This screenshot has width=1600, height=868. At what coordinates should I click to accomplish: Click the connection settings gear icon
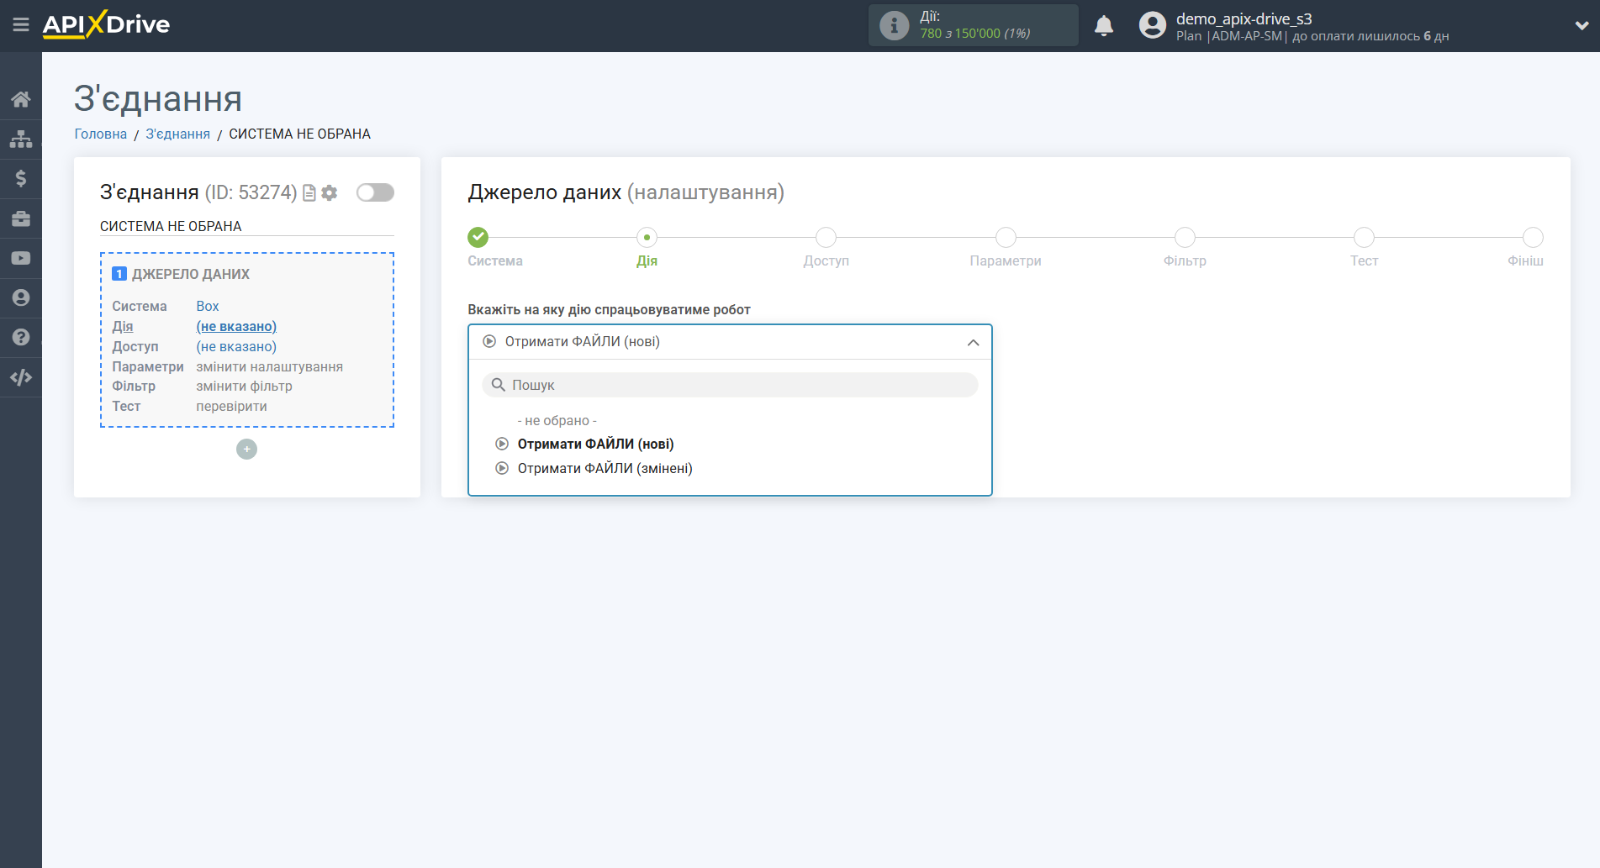(x=330, y=193)
